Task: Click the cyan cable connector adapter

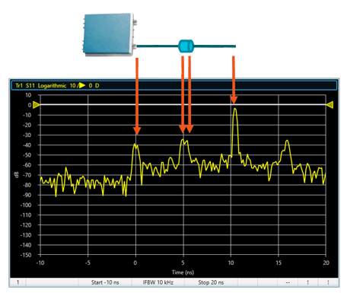Action: [186, 46]
